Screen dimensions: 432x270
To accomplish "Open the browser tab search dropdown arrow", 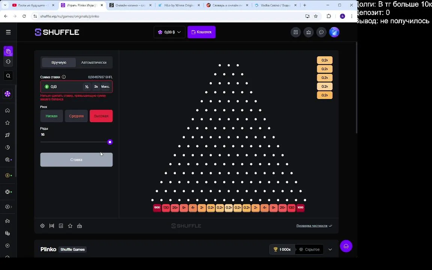I will [x=5, y=5].
